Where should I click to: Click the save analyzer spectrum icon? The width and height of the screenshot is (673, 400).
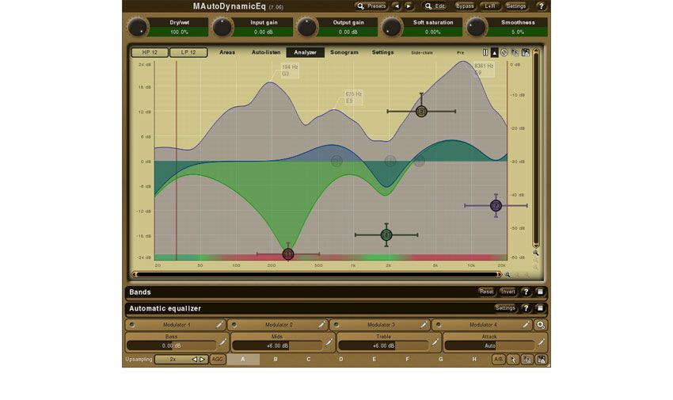(526, 52)
